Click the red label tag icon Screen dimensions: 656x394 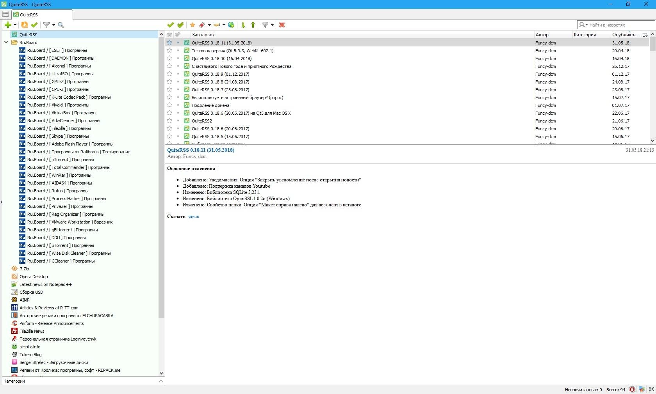point(202,25)
